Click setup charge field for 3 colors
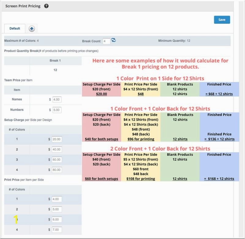 click(x=57, y=160)
